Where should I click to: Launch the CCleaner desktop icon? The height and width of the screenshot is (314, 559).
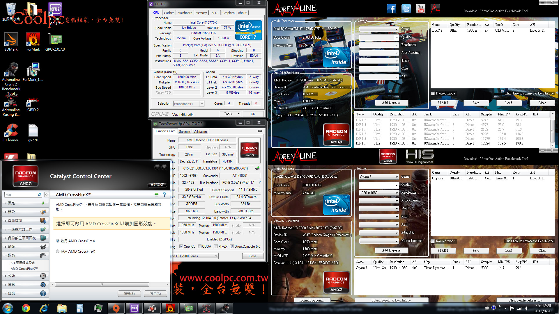tap(11, 133)
